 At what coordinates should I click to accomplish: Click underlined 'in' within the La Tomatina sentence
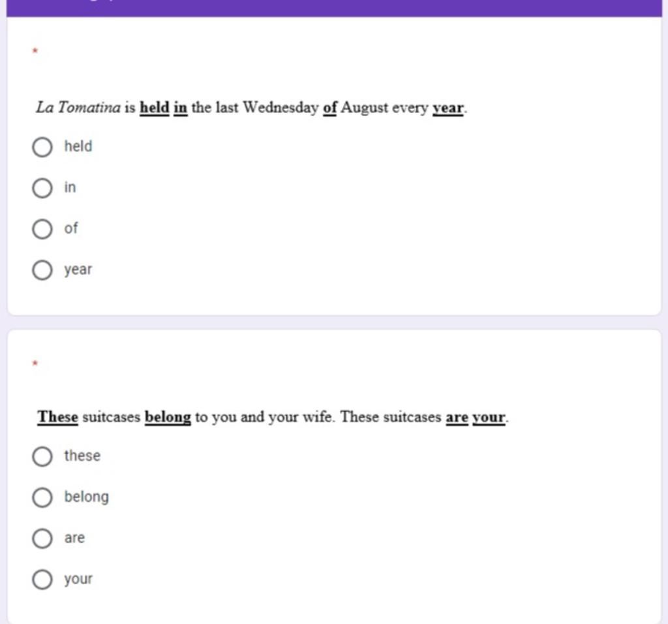point(180,107)
